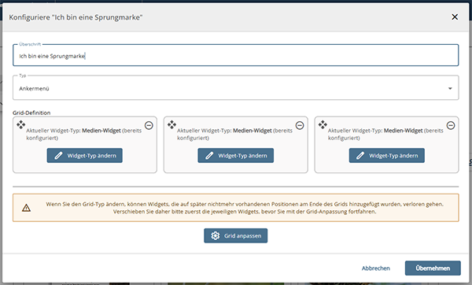Click the warning triangle icon in the notice

tap(26, 208)
